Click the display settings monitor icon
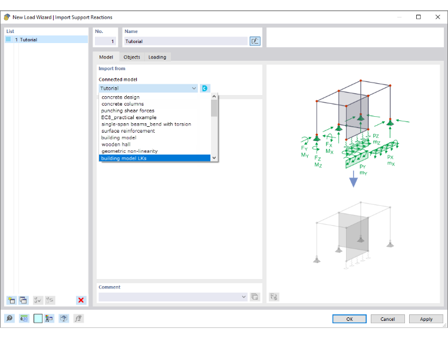 (x=64, y=319)
